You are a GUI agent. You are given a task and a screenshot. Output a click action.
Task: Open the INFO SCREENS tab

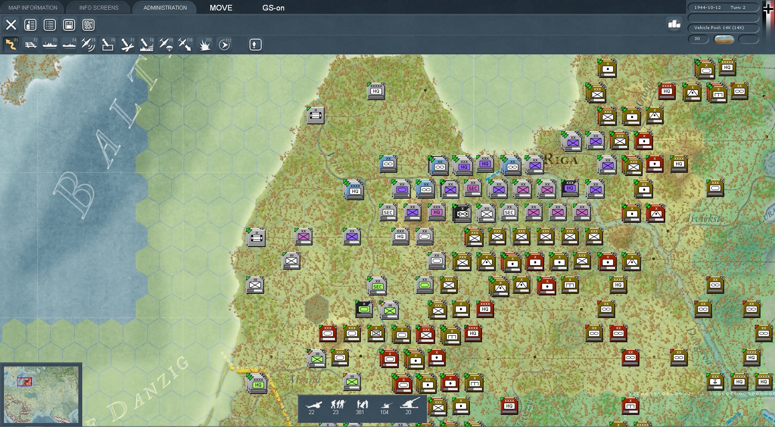(x=98, y=7)
